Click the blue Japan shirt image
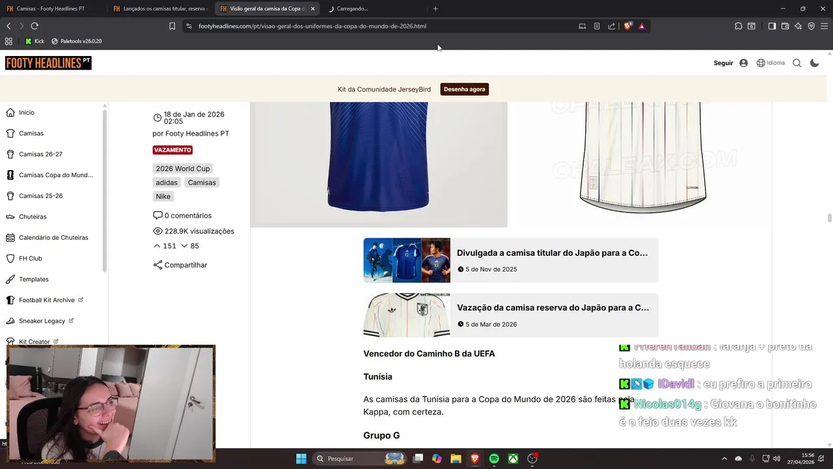Viewport: 833px width, 469px height. [379, 164]
